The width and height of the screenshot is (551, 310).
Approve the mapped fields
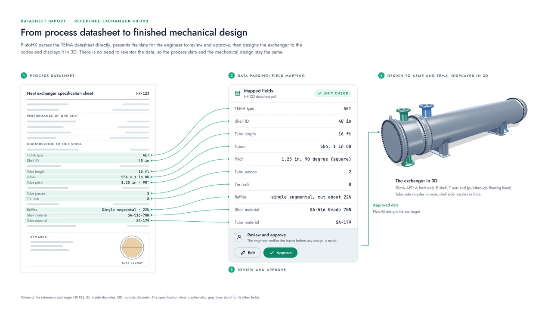coord(280,253)
